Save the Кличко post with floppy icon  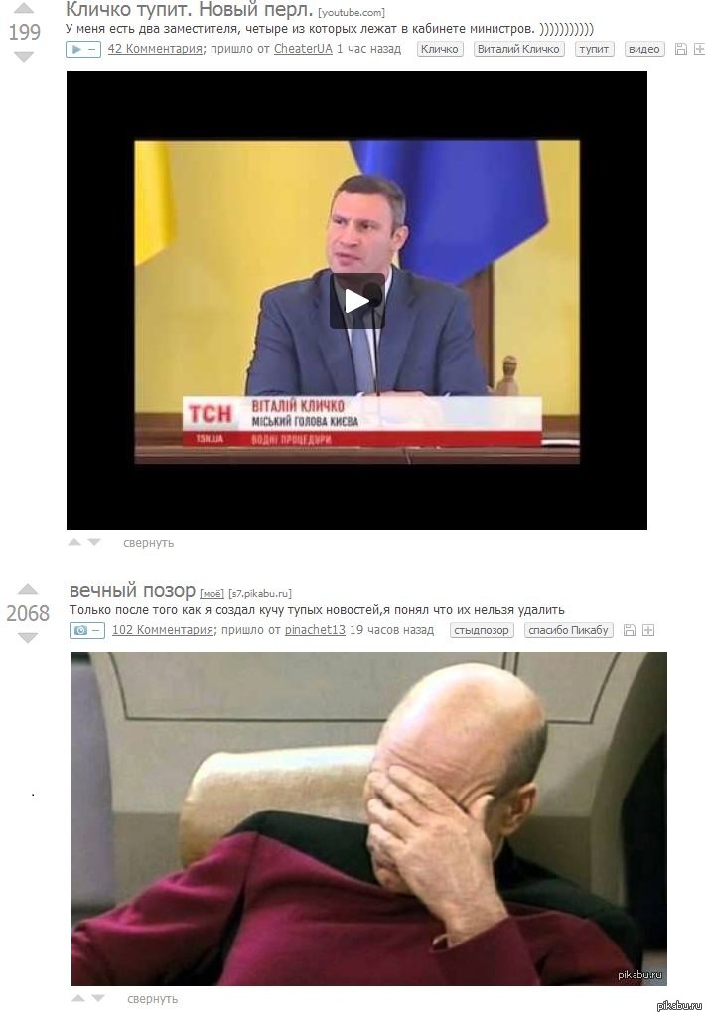click(x=681, y=49)
